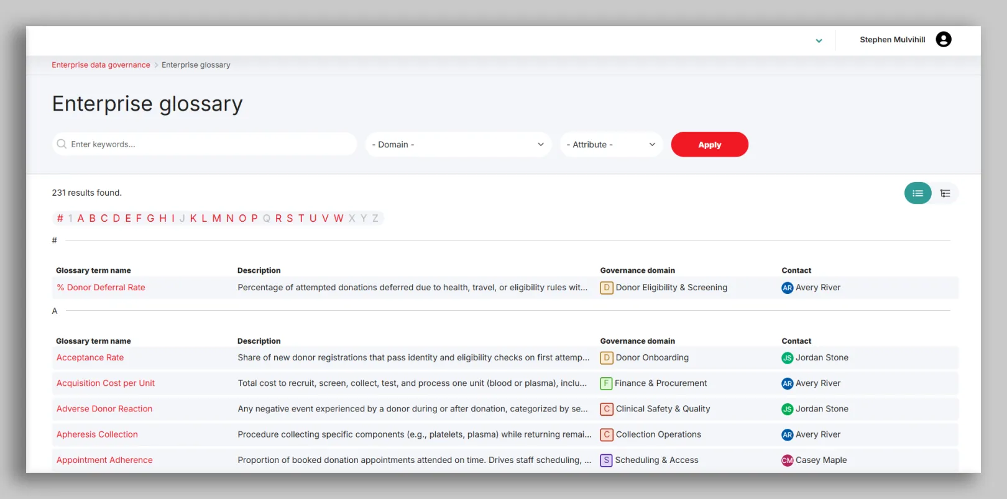Viewport: 1007px width, 499px height.
Task: Open the Domain filter dropdown
Action: point(458,145)
